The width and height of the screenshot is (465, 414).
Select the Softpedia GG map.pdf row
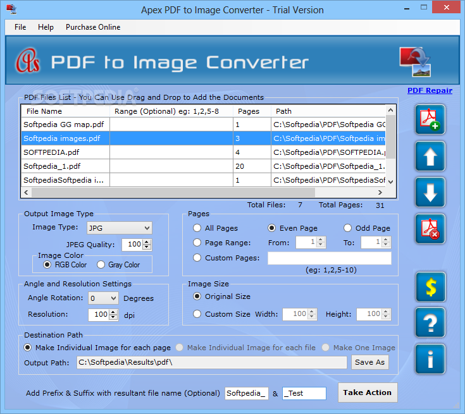(203, 125)
